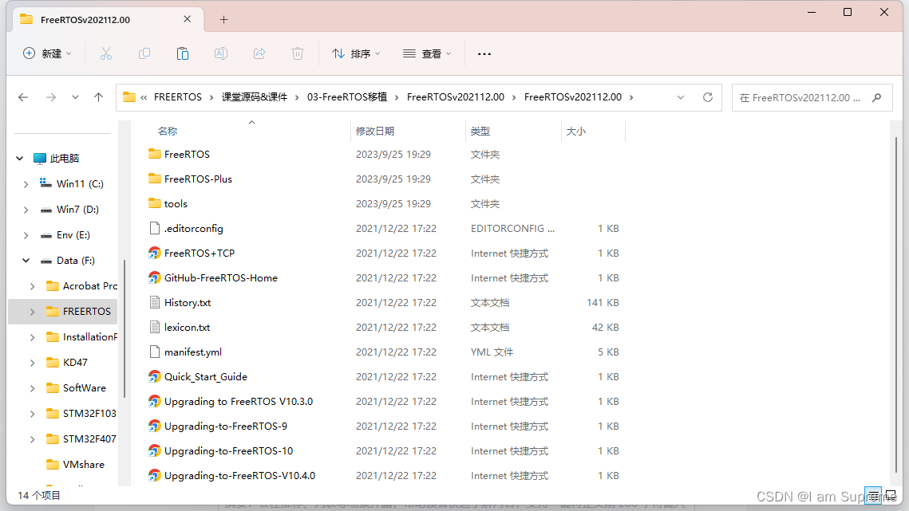Viewport: 909px width, 511px height.
Task: Go forward with the right arrow
Action: pos(51,97)
